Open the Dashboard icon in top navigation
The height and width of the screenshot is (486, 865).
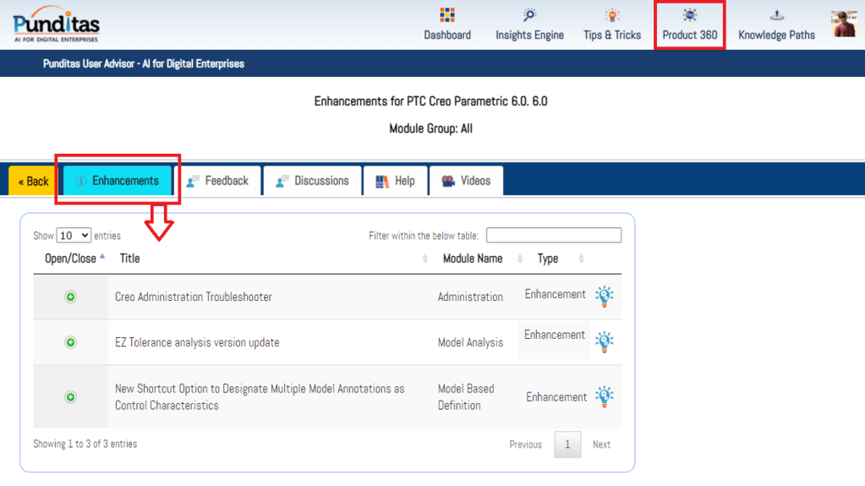tap(447, 16)
